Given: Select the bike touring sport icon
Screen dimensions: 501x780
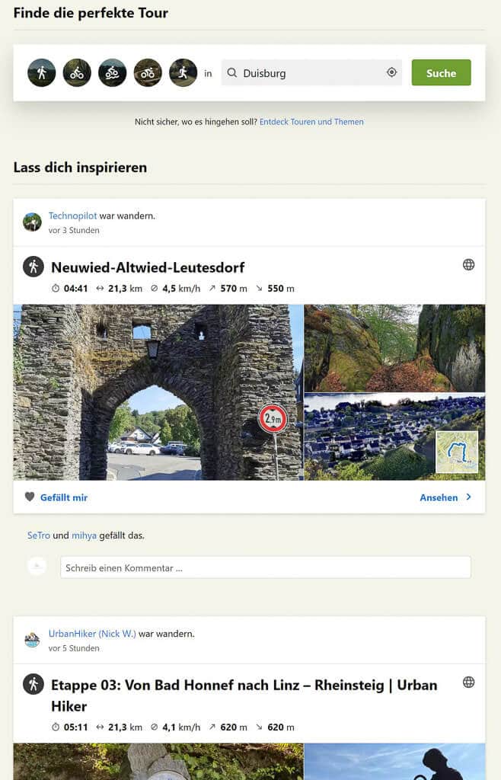Looking at the screenshot, I should point(77,72).
